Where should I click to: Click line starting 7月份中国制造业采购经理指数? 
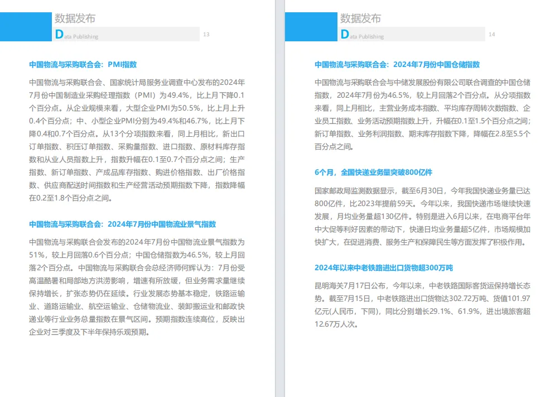tap(137, 95)
